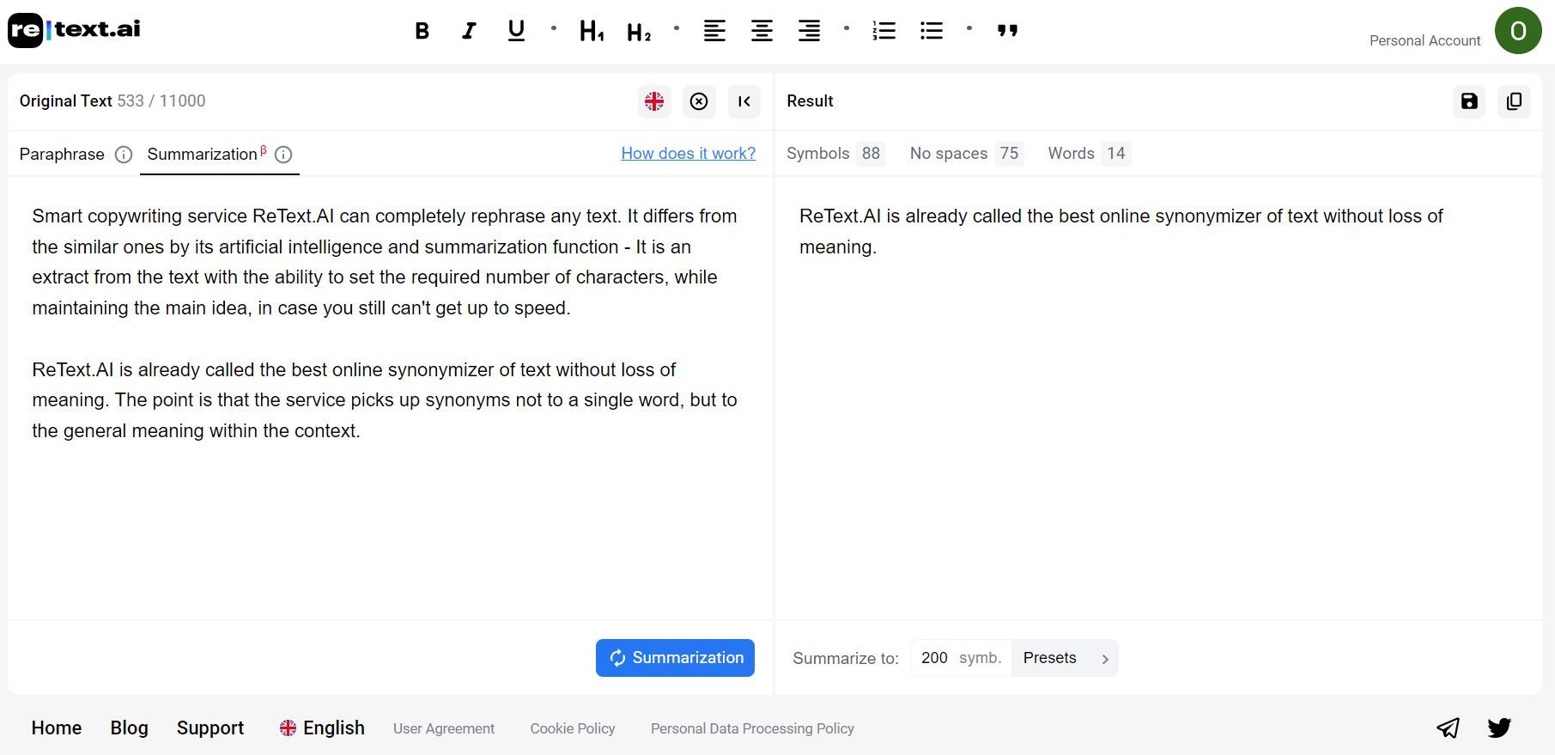The width and height of the screenshot is (1555, 755).
Task: Open the Personal Account link
Action: (x=1424, y=40)
